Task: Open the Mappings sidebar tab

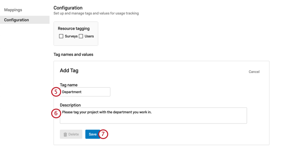Action: pos(13,10)
